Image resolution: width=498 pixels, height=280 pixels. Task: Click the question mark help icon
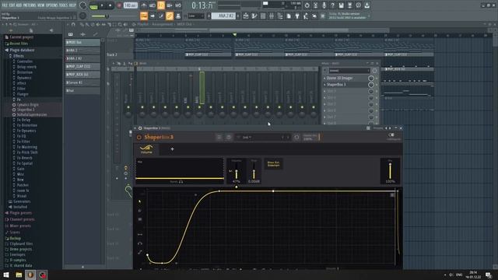pyautogui.click(x=332, y=5)
